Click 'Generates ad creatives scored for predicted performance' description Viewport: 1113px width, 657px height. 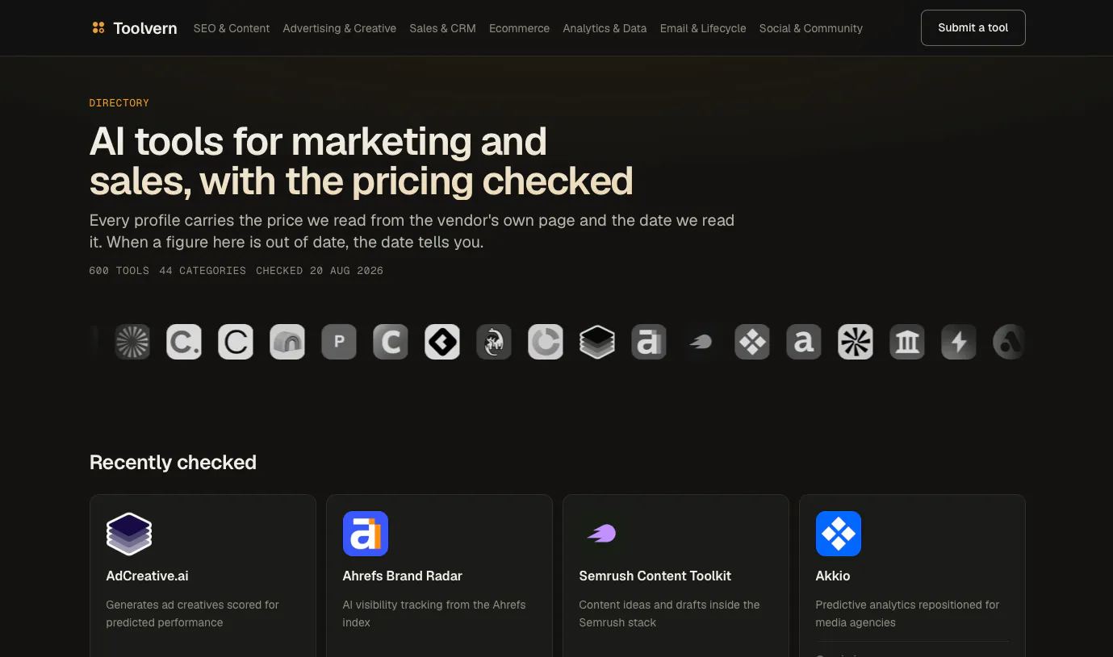pyautogui.click(x=193, y=613)
